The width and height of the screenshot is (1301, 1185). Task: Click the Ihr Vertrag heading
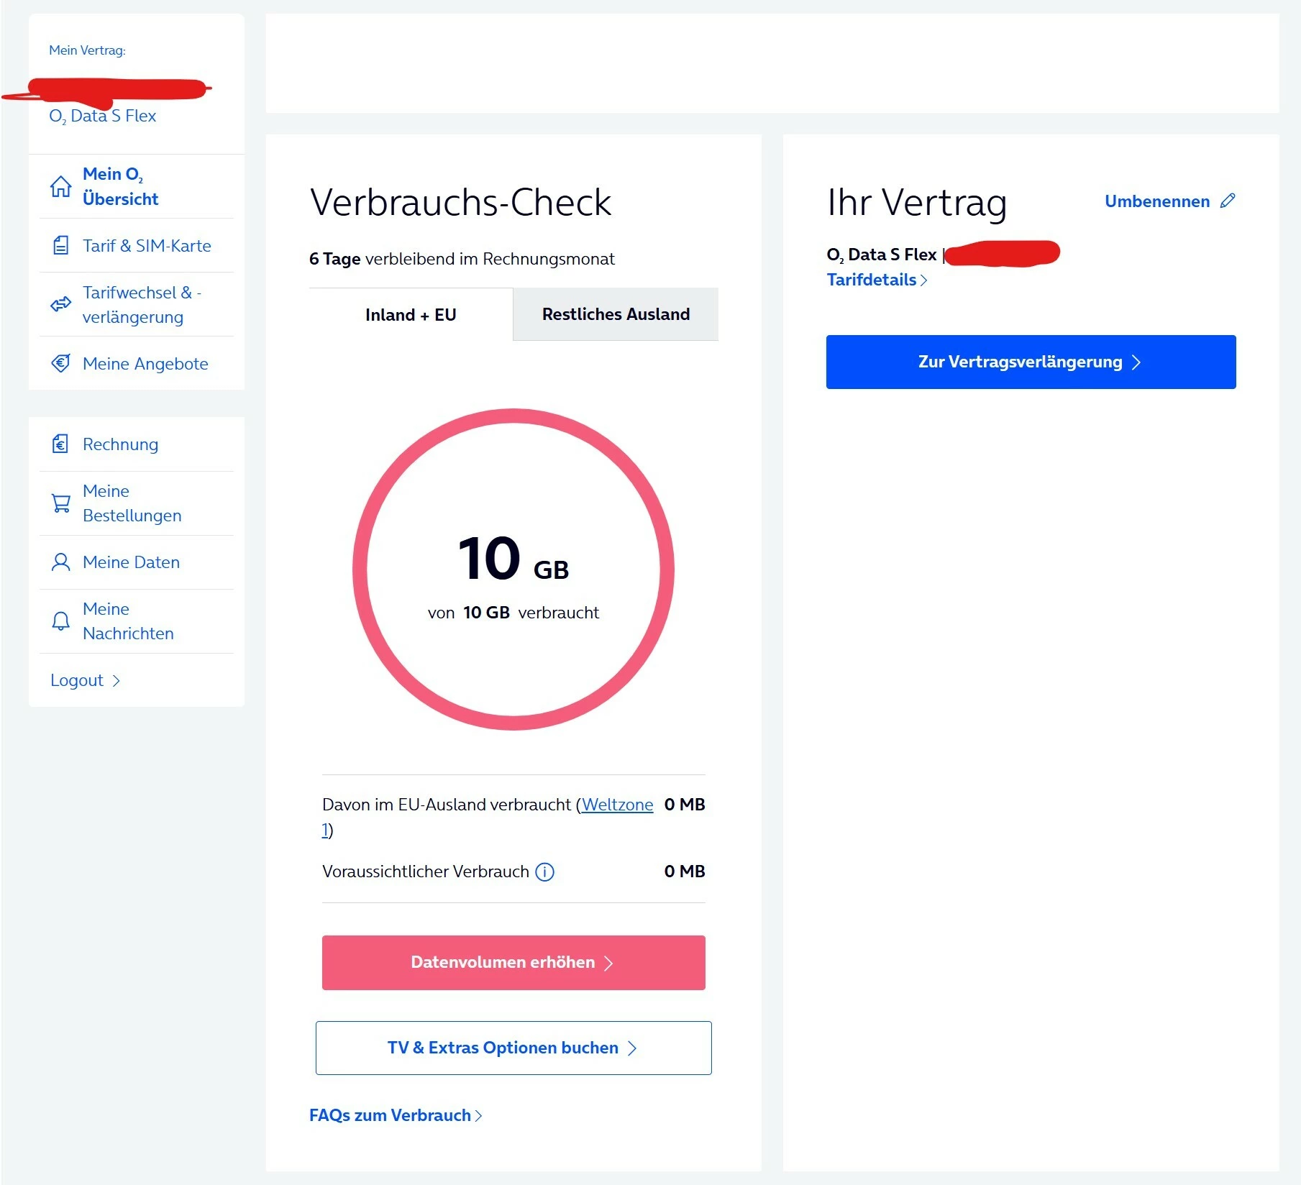(916, 202)
